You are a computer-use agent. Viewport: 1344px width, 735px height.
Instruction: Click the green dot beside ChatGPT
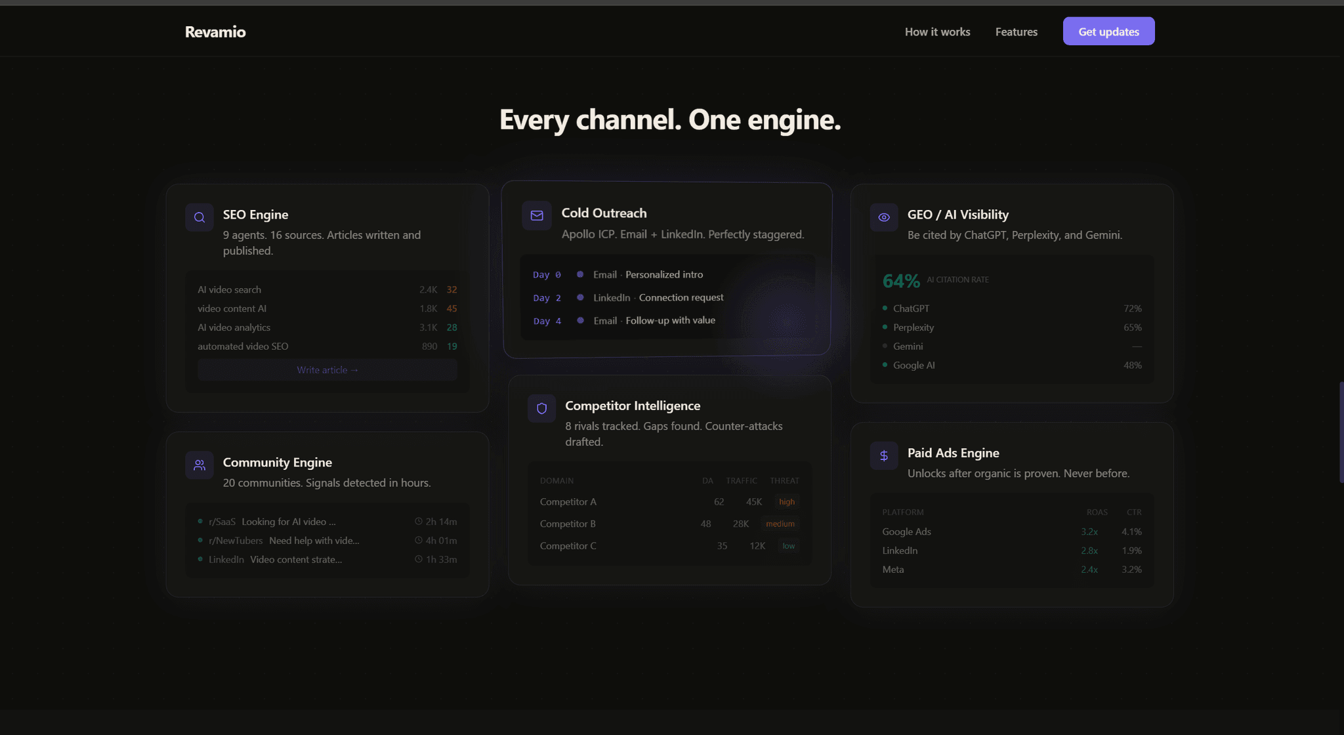pyautogui.click(x=885, y=308)
